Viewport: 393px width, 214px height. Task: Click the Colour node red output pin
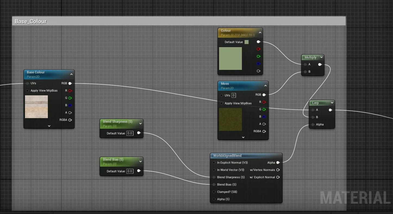click(x=258, y=49)
